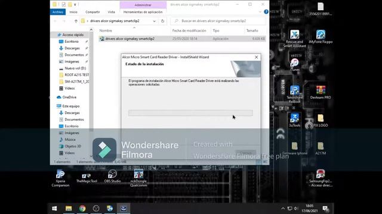The height and width of the screenshot is (214, 382).
Task: Sort files by Tamaño column
Action: (252, 30)
